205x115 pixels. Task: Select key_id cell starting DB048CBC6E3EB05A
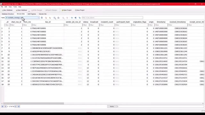pos(48,48)
